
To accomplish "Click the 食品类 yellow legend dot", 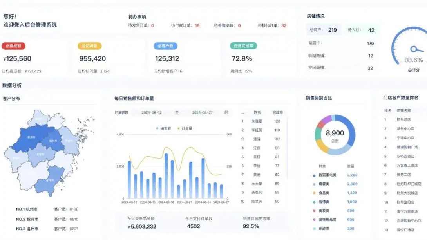I will coord(314,193).
